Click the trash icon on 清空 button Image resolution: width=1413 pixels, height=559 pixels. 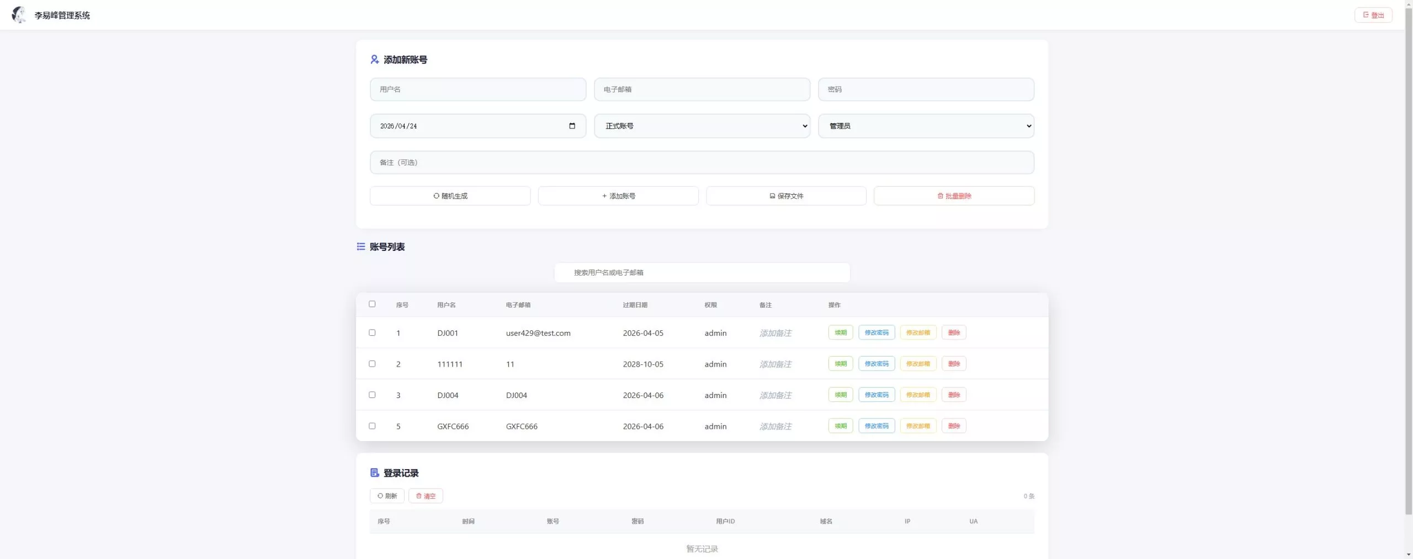coord(419,496)
